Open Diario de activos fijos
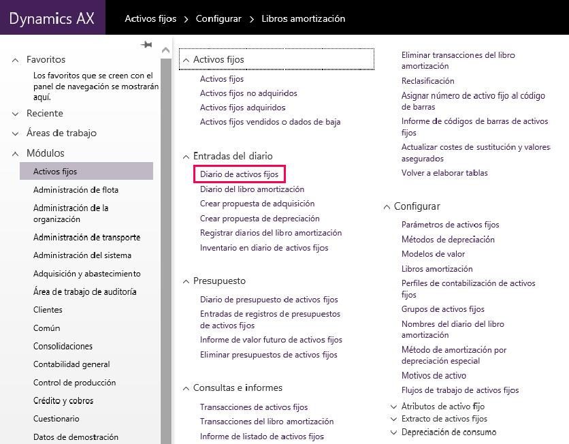Image resolution: width=569 pixels, height=444 pixels. coord(239,174)
